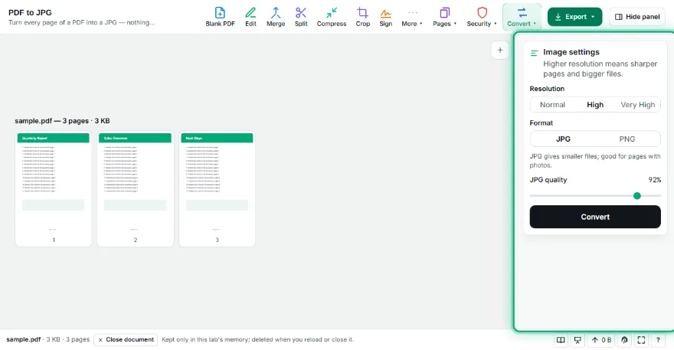Click the Close document button
674x350 pixels.
pos(126,340)
